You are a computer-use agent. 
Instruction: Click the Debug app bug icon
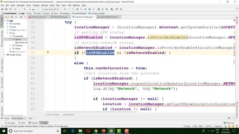[x=77, y=9]
